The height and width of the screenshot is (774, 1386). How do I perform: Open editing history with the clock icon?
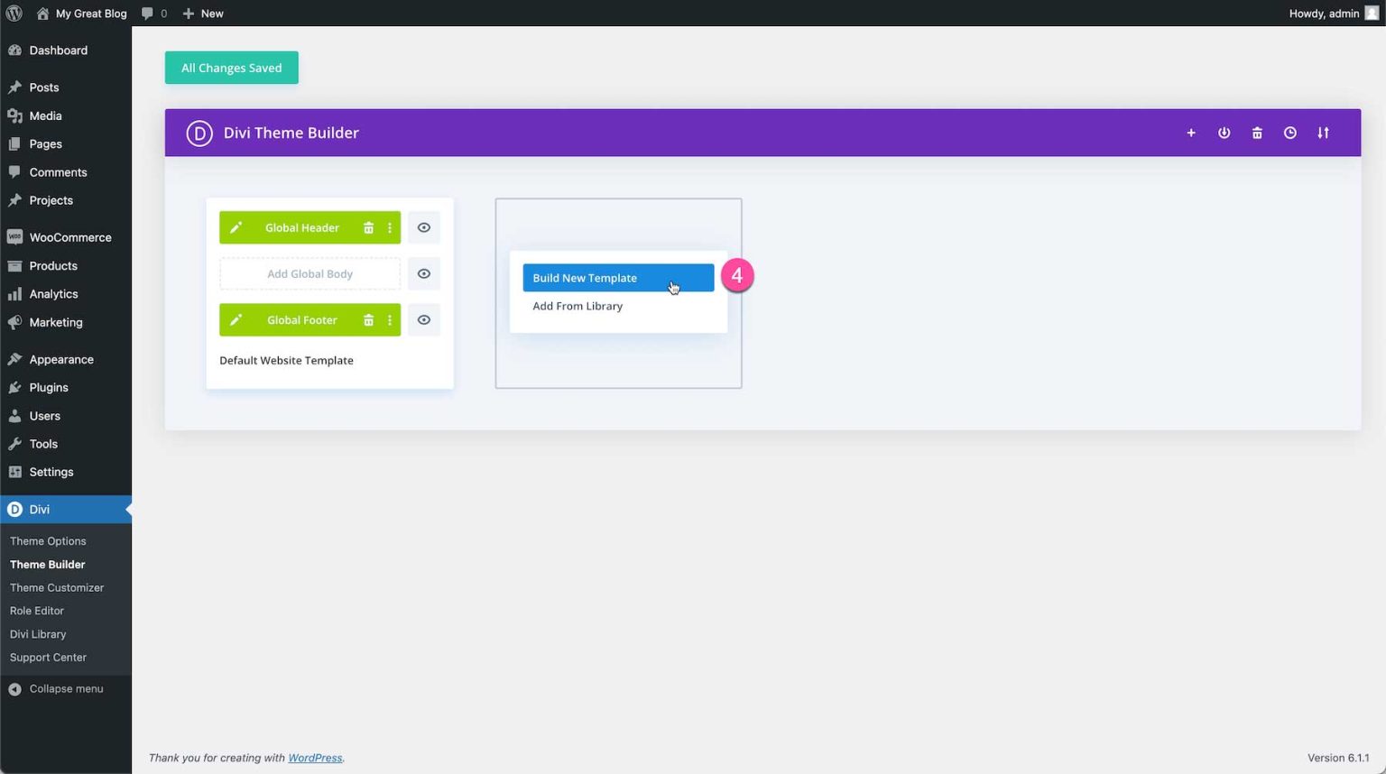point(1289,133)
